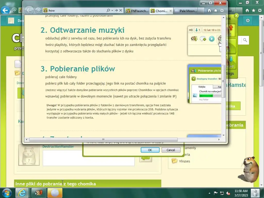This screenshot has height=198, width=264.
Task: Open Favorites star in front window
Action: (x=216, y=11)
